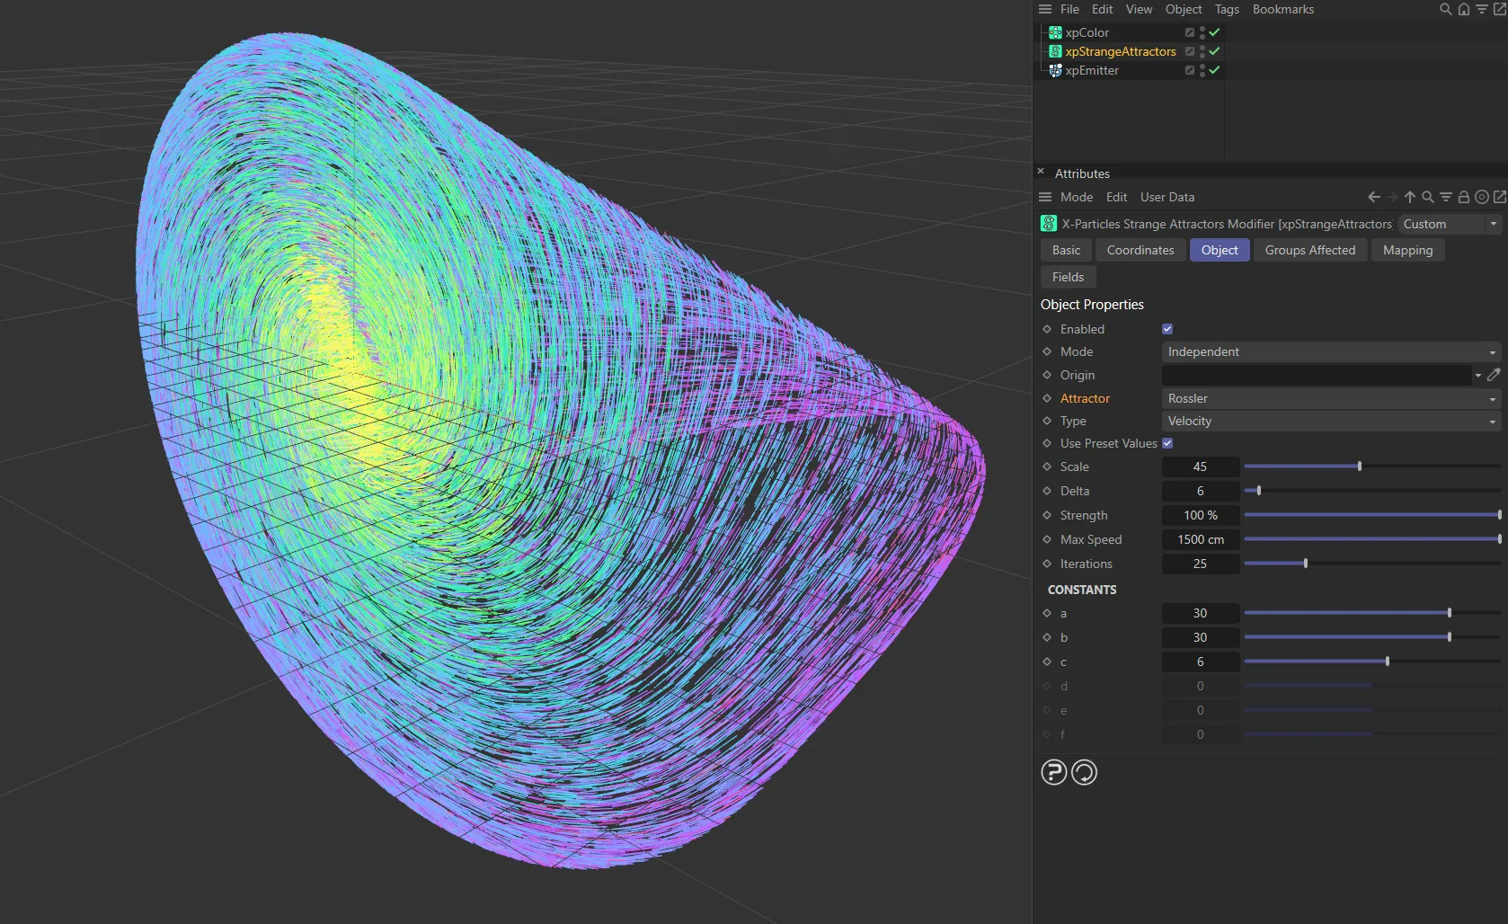
Task: Go back using Attributes left arrow
Action: point(1373,197)
